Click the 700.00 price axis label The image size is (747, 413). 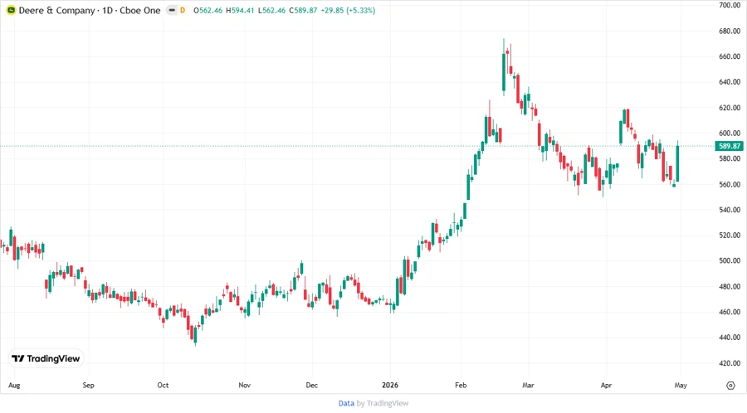click(730, 5)
